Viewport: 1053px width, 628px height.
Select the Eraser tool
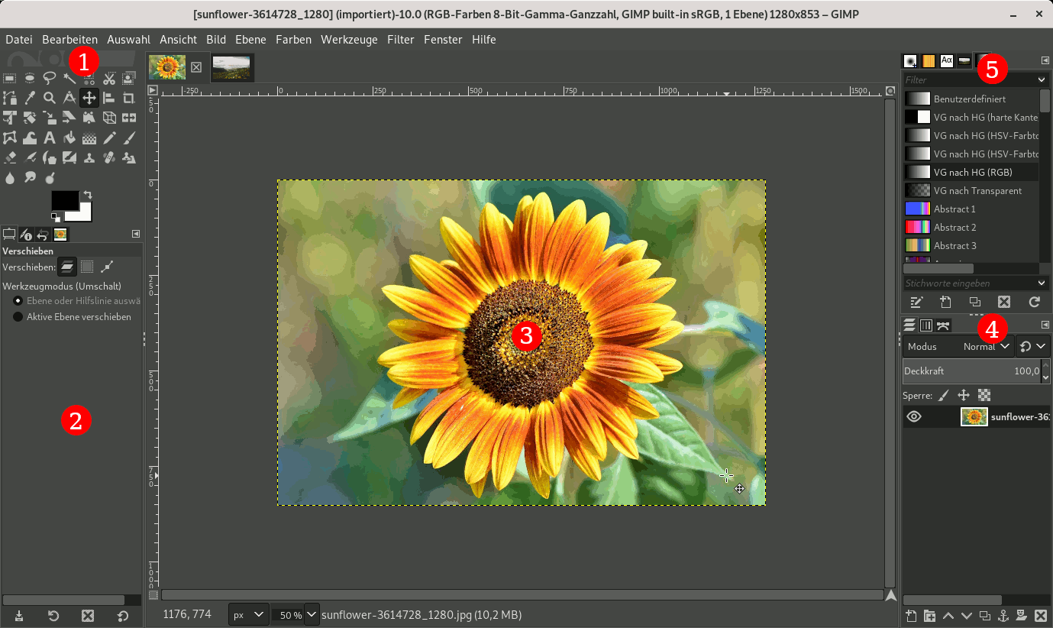coord(10,158)
